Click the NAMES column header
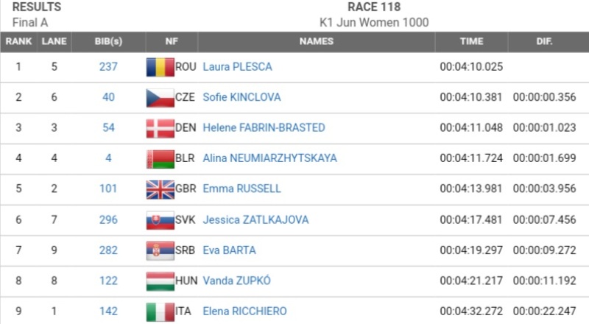This screenshot has height=324, width=589. pos(317,42)
